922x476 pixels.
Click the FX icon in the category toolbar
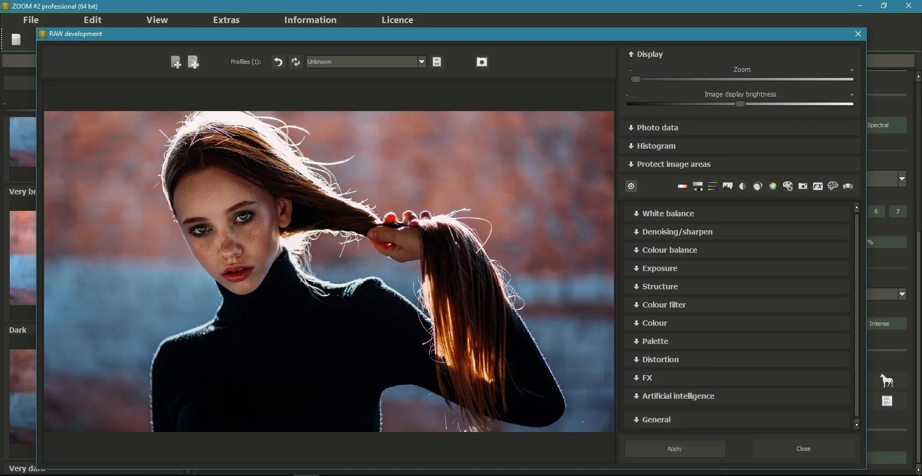[x=817, y=186]
